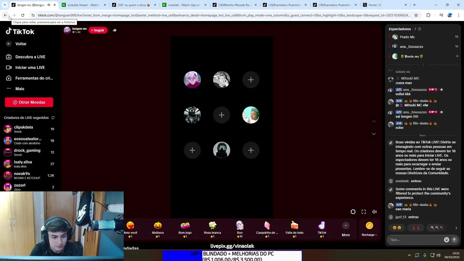Join the bottom-right empty seat
Viewport: 464px width, 261px height.
tap(251, 150)
